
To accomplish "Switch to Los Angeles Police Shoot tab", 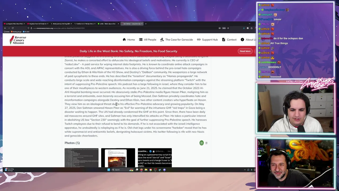I will (x=14, y=24).
